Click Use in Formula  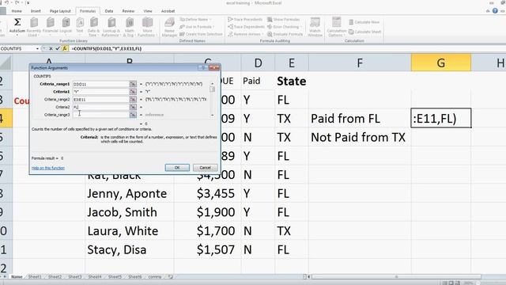pos(197,27)
